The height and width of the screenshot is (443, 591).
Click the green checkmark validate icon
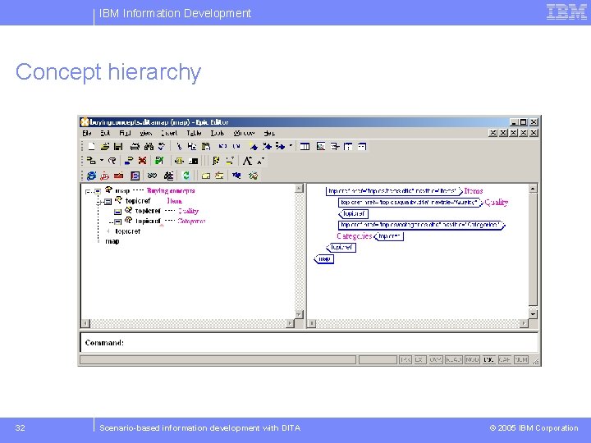[159, 161]
